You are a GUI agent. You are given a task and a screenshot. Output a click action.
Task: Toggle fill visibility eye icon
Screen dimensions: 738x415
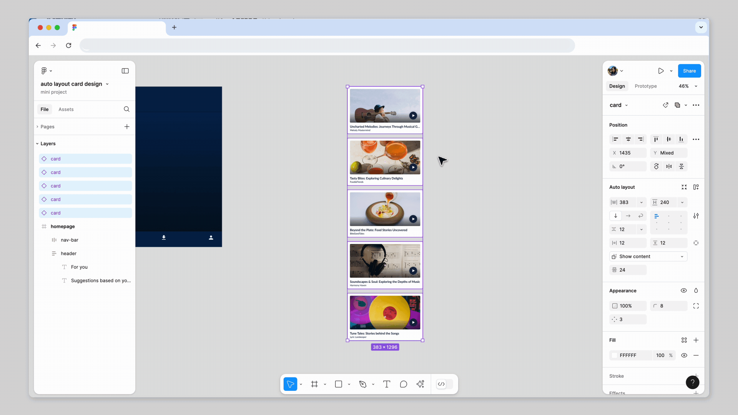[x=684, y=355]
